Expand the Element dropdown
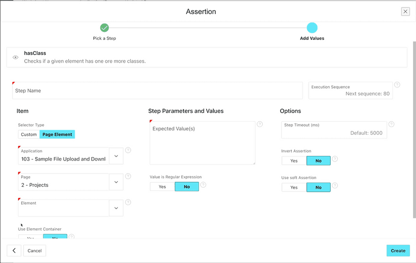Screen dimensions: 416x263 click(116, 208)
